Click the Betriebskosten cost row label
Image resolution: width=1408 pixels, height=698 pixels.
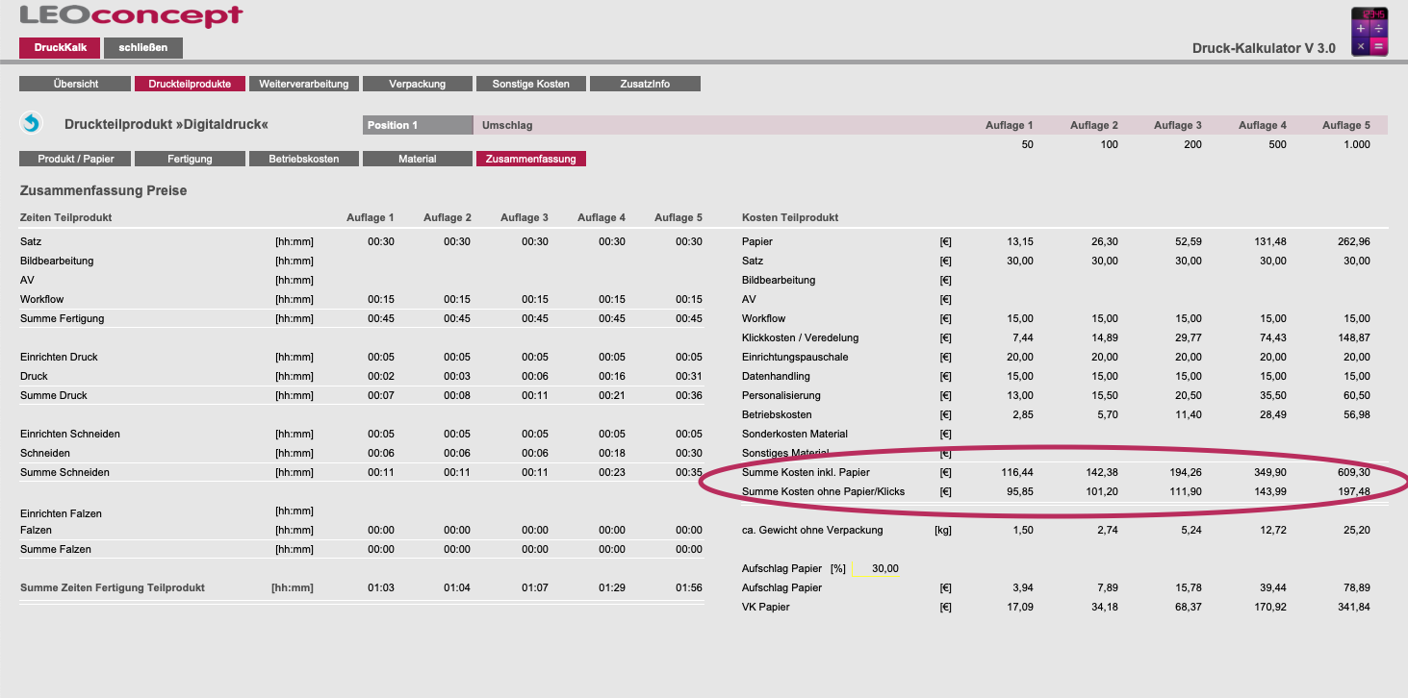(x=777, y=414)
